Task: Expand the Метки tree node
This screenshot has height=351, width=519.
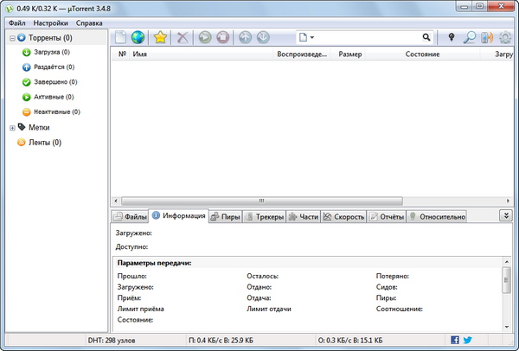Action: (x=12, y=127)
